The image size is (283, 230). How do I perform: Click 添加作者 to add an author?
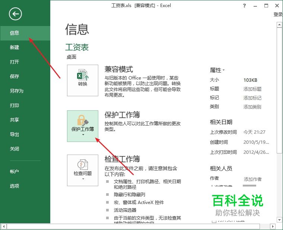(252, 179)
